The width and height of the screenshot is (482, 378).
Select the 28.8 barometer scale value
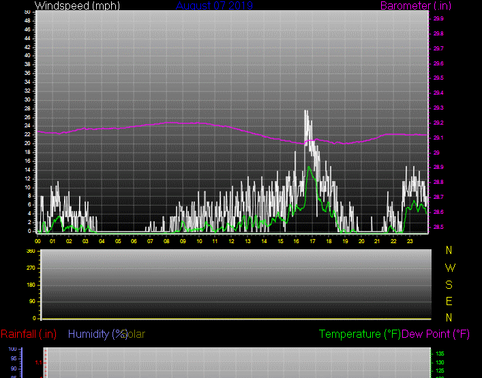(438, 182)
